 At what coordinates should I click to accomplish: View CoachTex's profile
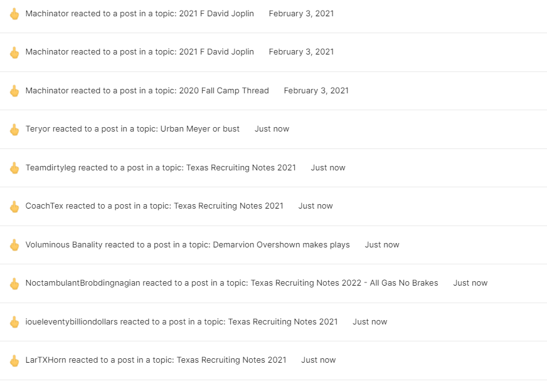pos(44,206)
